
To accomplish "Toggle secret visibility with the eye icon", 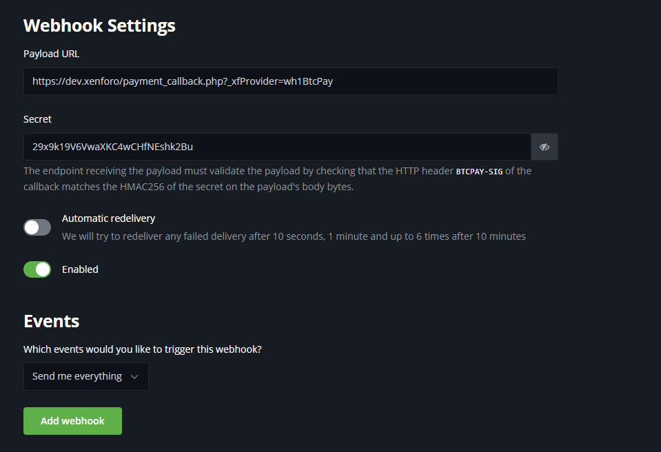I will [544, 147].
